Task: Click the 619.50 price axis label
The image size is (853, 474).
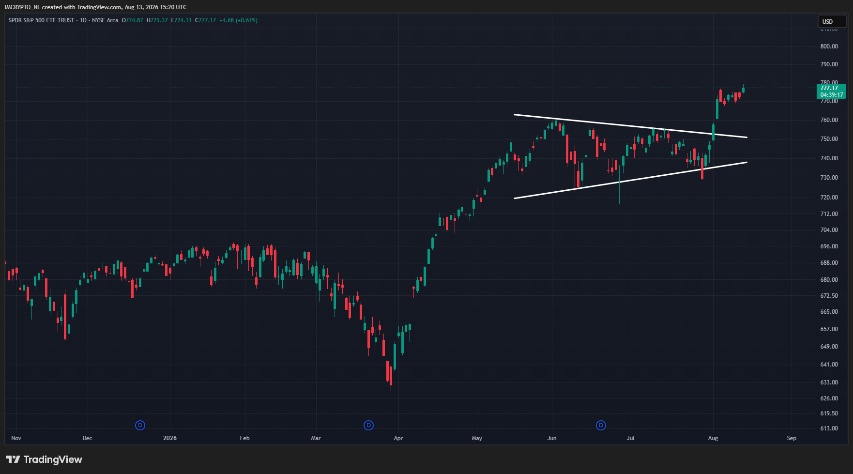Action: pyautogui.click(x=829, y=413)
